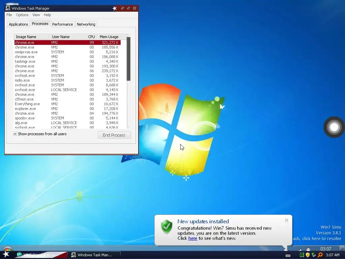The width and height of the screenshot is (345, 259).
Task: Sort by User Name column header
Action: coord(67,37)
